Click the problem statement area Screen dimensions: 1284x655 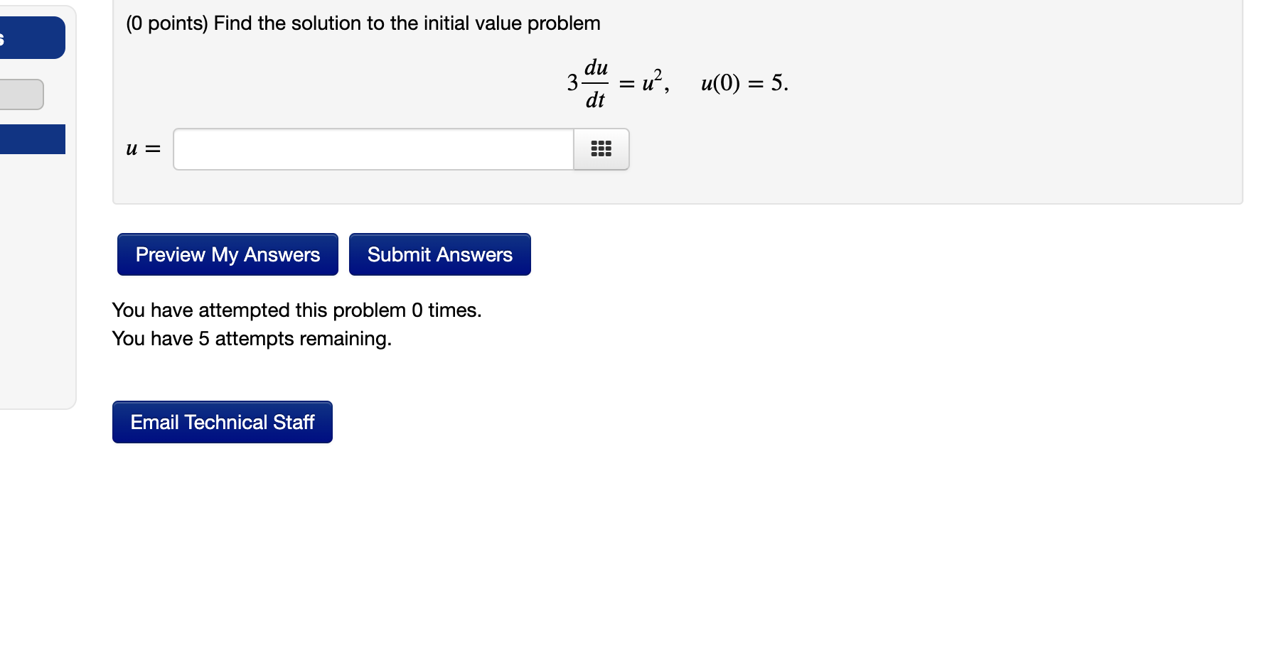(x=363, y=23)
